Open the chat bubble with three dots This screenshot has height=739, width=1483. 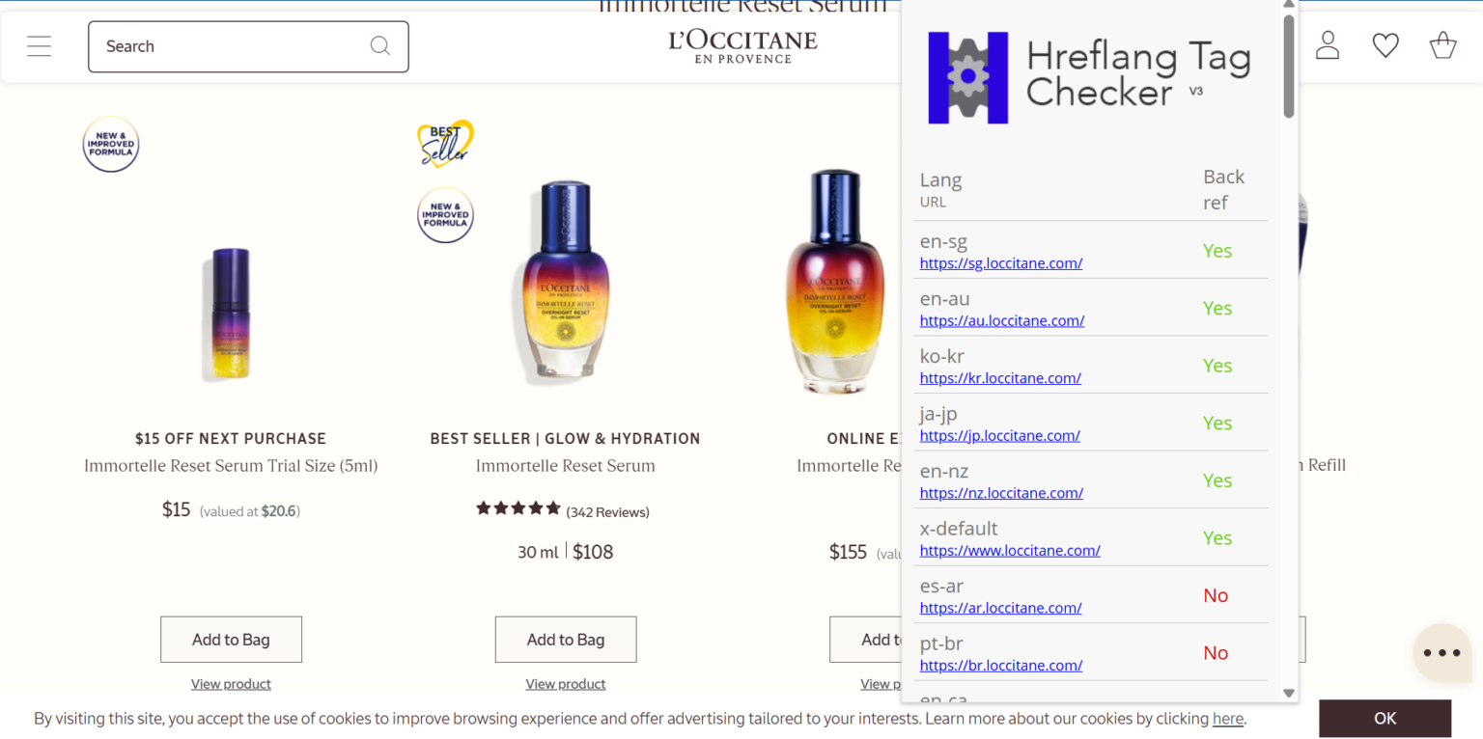pyautogui.click(x=1442, y=653)
